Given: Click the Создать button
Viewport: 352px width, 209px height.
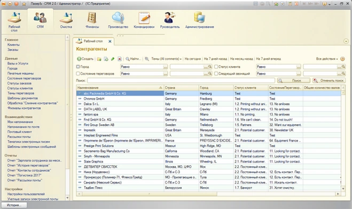Looking at the screenshot, I should [x=85, y=59].
